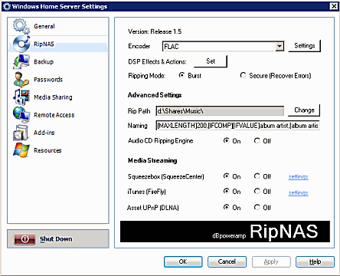Open the Remote Access settings page

click(x=58, y=115)
